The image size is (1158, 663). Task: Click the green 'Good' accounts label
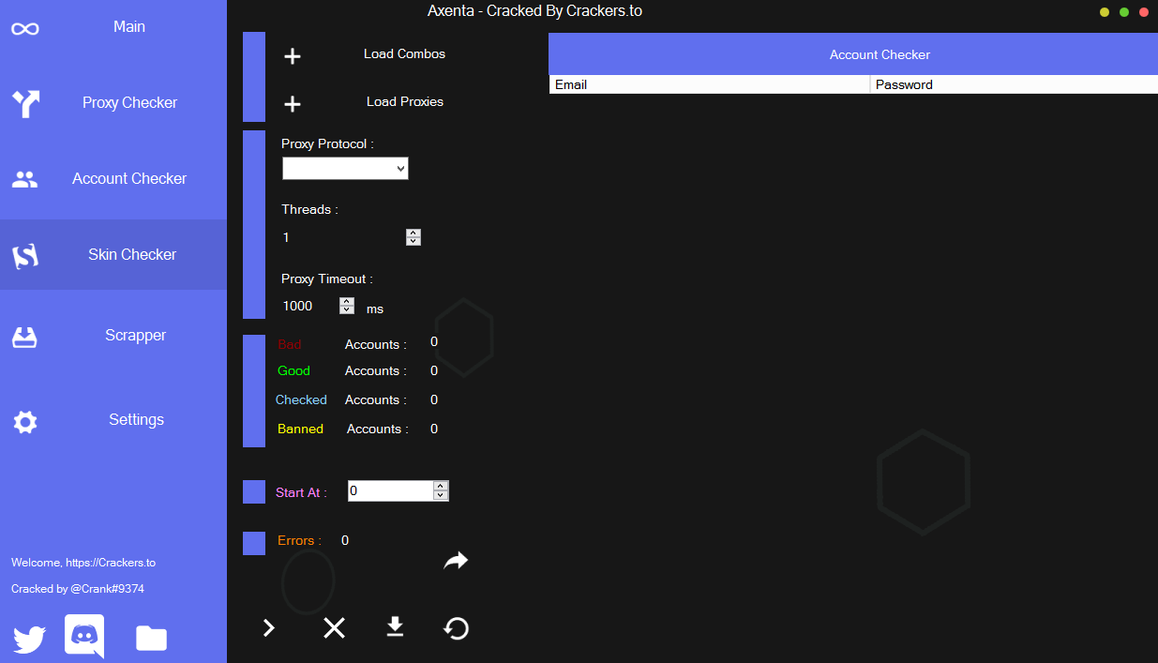[293, 370]
